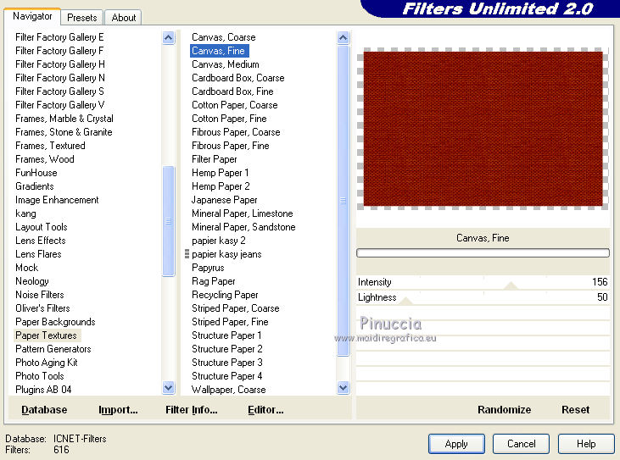Choose Japanese Paper filter
This screenshot has width=620, height=460.
tap(225, 200)
